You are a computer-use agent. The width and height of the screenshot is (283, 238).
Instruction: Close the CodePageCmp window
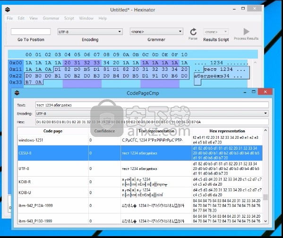265,92
